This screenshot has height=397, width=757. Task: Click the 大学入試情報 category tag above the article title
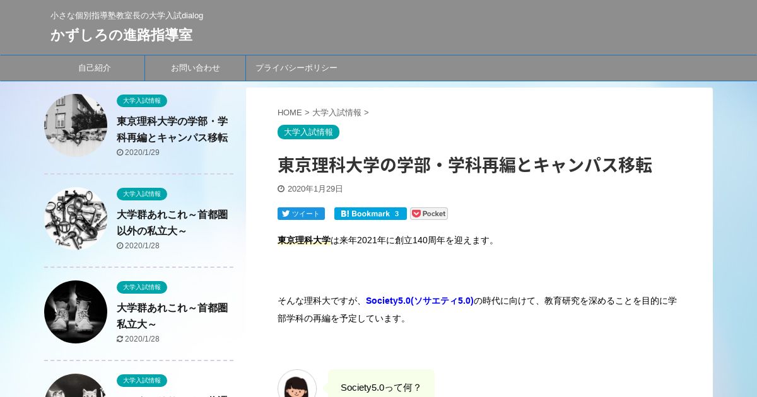[308, 132]
